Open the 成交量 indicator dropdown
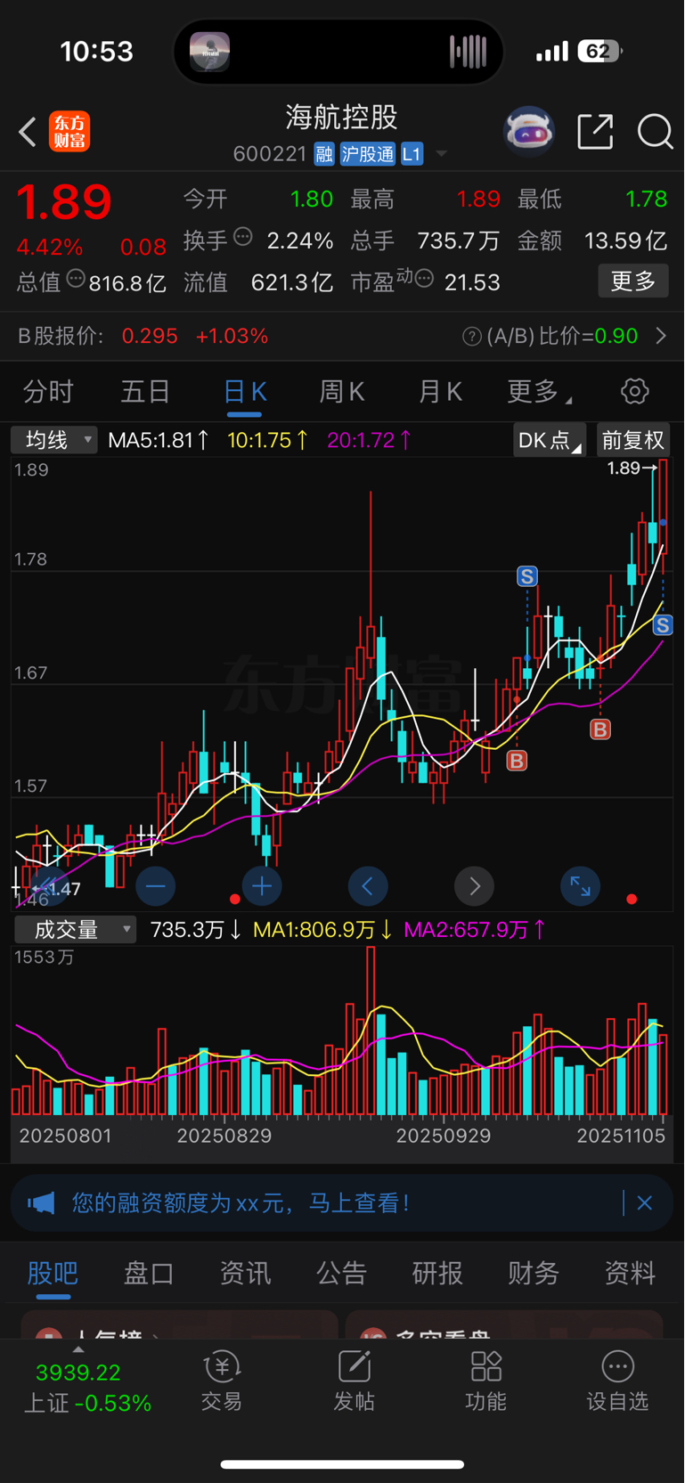 (75, 930)
